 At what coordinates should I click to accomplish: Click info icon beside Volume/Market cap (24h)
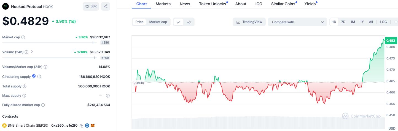pos(45,67)
